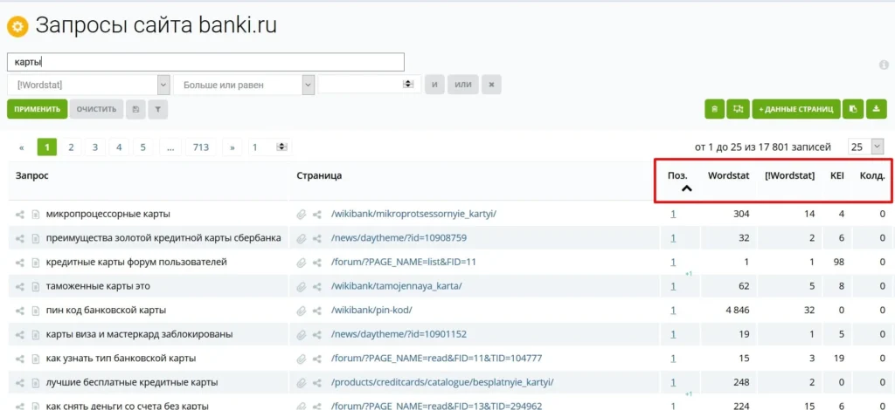The height and width of the screenshot is (410, 895).
Task: Click the orange gear icon beside the page title
Action: click(x=17, y=26)
